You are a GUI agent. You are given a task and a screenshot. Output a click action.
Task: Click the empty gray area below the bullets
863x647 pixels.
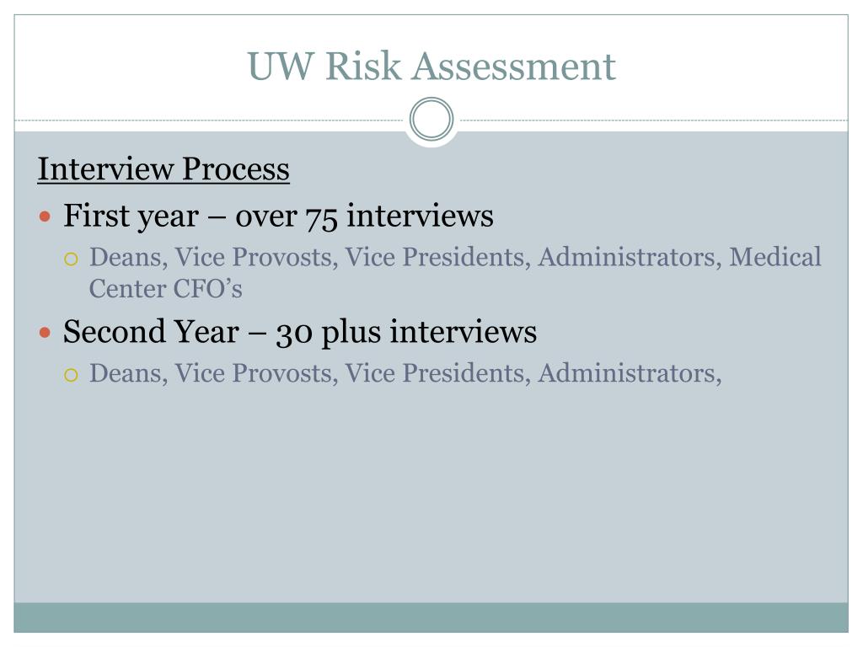(x=431, y=495)
